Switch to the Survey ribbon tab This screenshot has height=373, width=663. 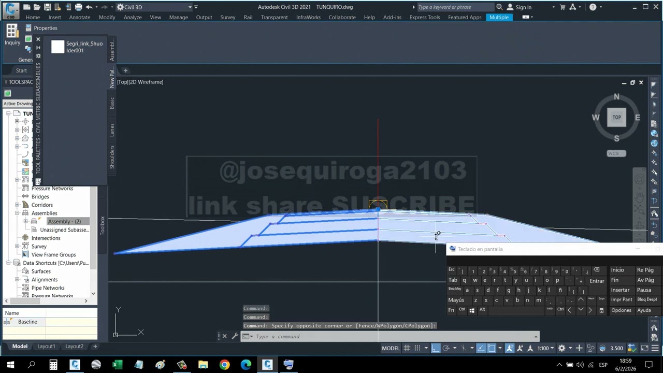pos(228,18)
